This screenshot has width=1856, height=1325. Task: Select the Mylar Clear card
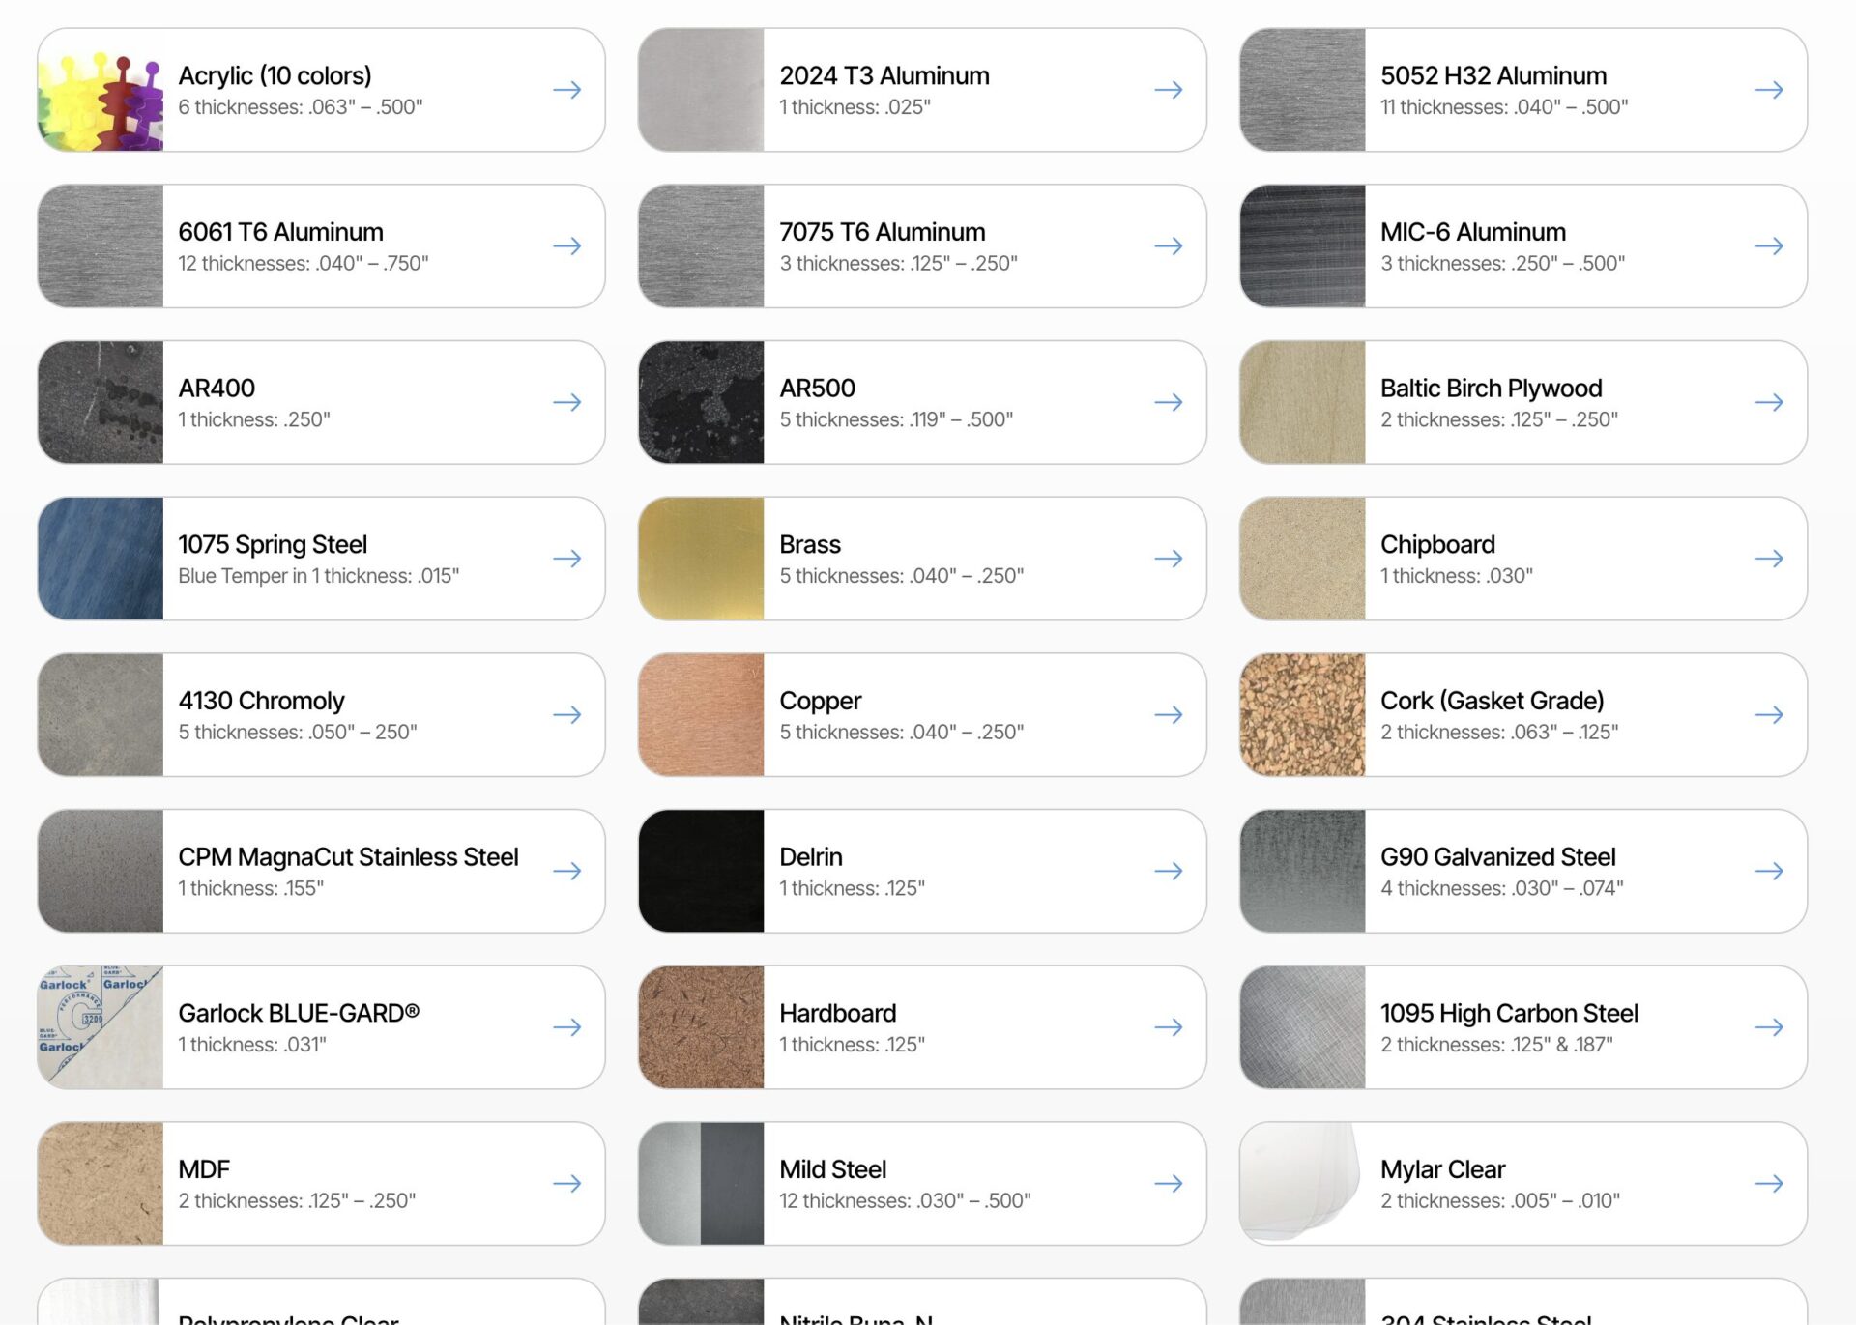1523,1184
